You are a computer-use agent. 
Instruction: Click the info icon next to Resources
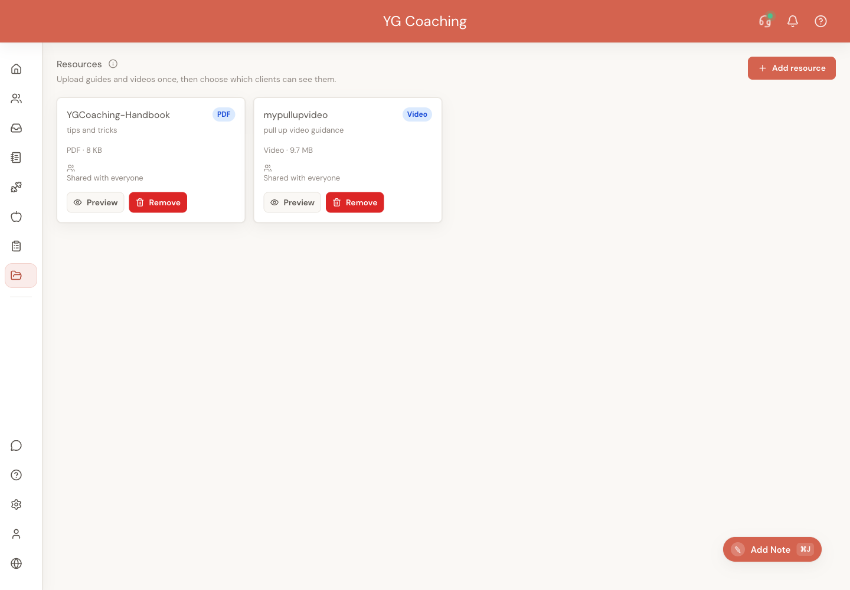[x=113, y=64]
